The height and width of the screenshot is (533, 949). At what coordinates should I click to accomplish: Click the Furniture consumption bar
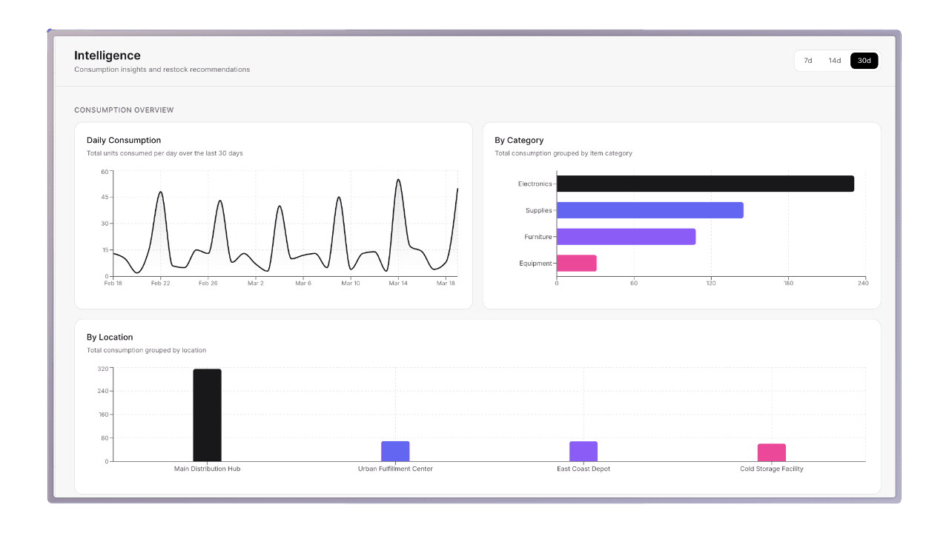click(625, 236)
